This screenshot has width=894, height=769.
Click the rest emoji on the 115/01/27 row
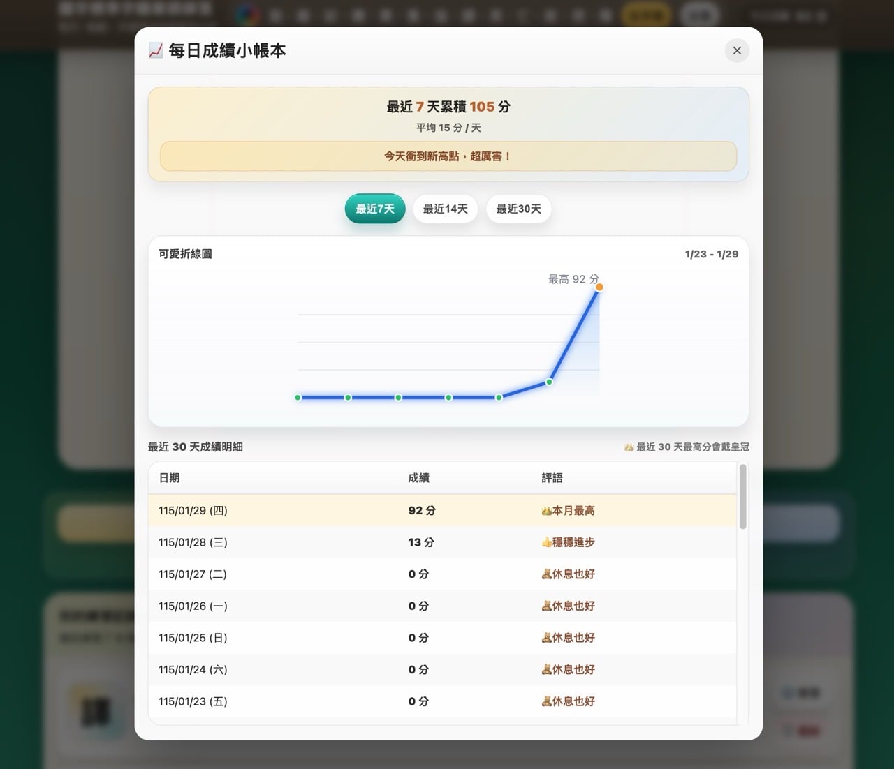pos(545,574)
